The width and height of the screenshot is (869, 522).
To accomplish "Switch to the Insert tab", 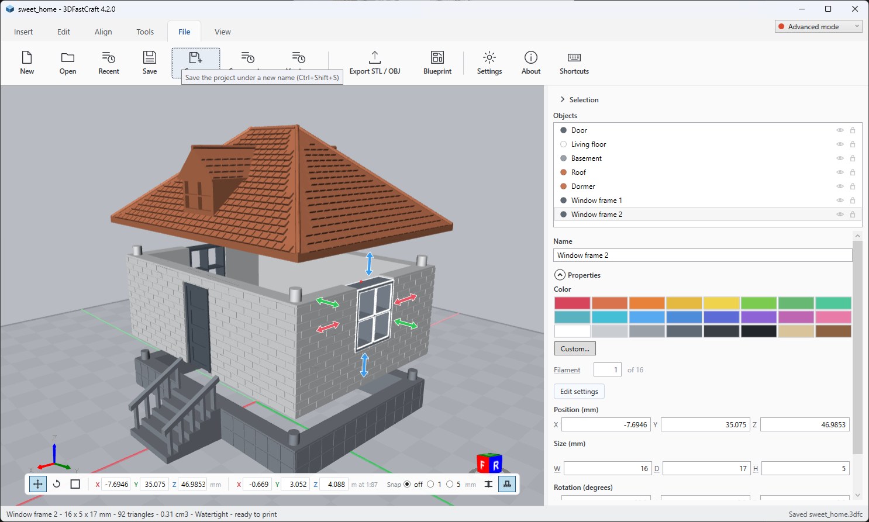I will pyautogui.click(x=23, y=32).
